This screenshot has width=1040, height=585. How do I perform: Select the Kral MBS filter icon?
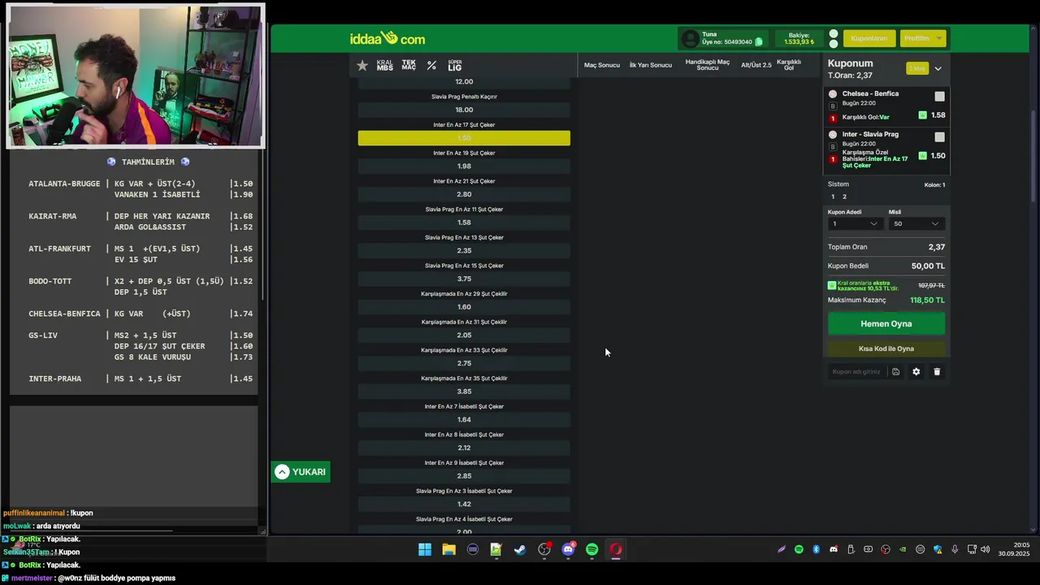(x=385, y=65)
